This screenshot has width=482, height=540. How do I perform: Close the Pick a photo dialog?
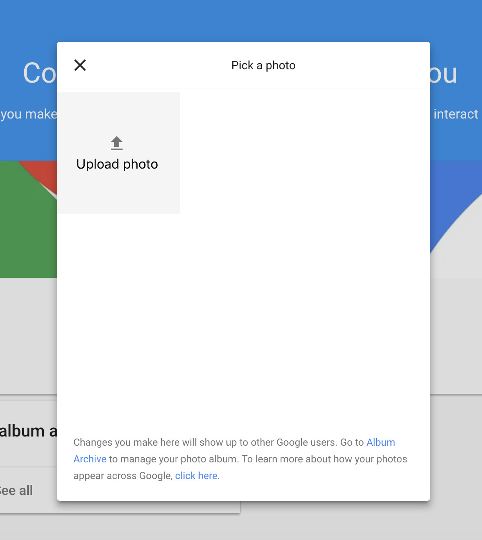80,65
